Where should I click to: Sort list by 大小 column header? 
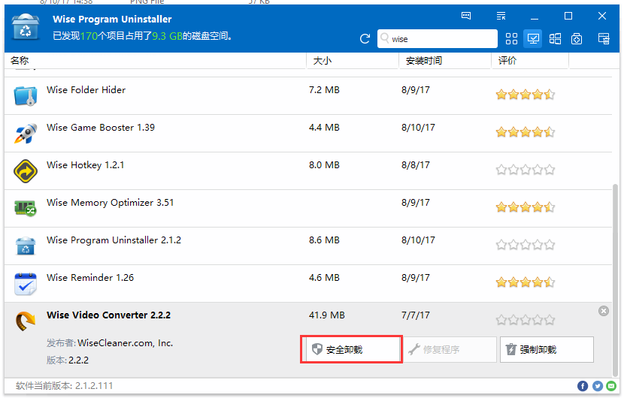click(352, 61)
